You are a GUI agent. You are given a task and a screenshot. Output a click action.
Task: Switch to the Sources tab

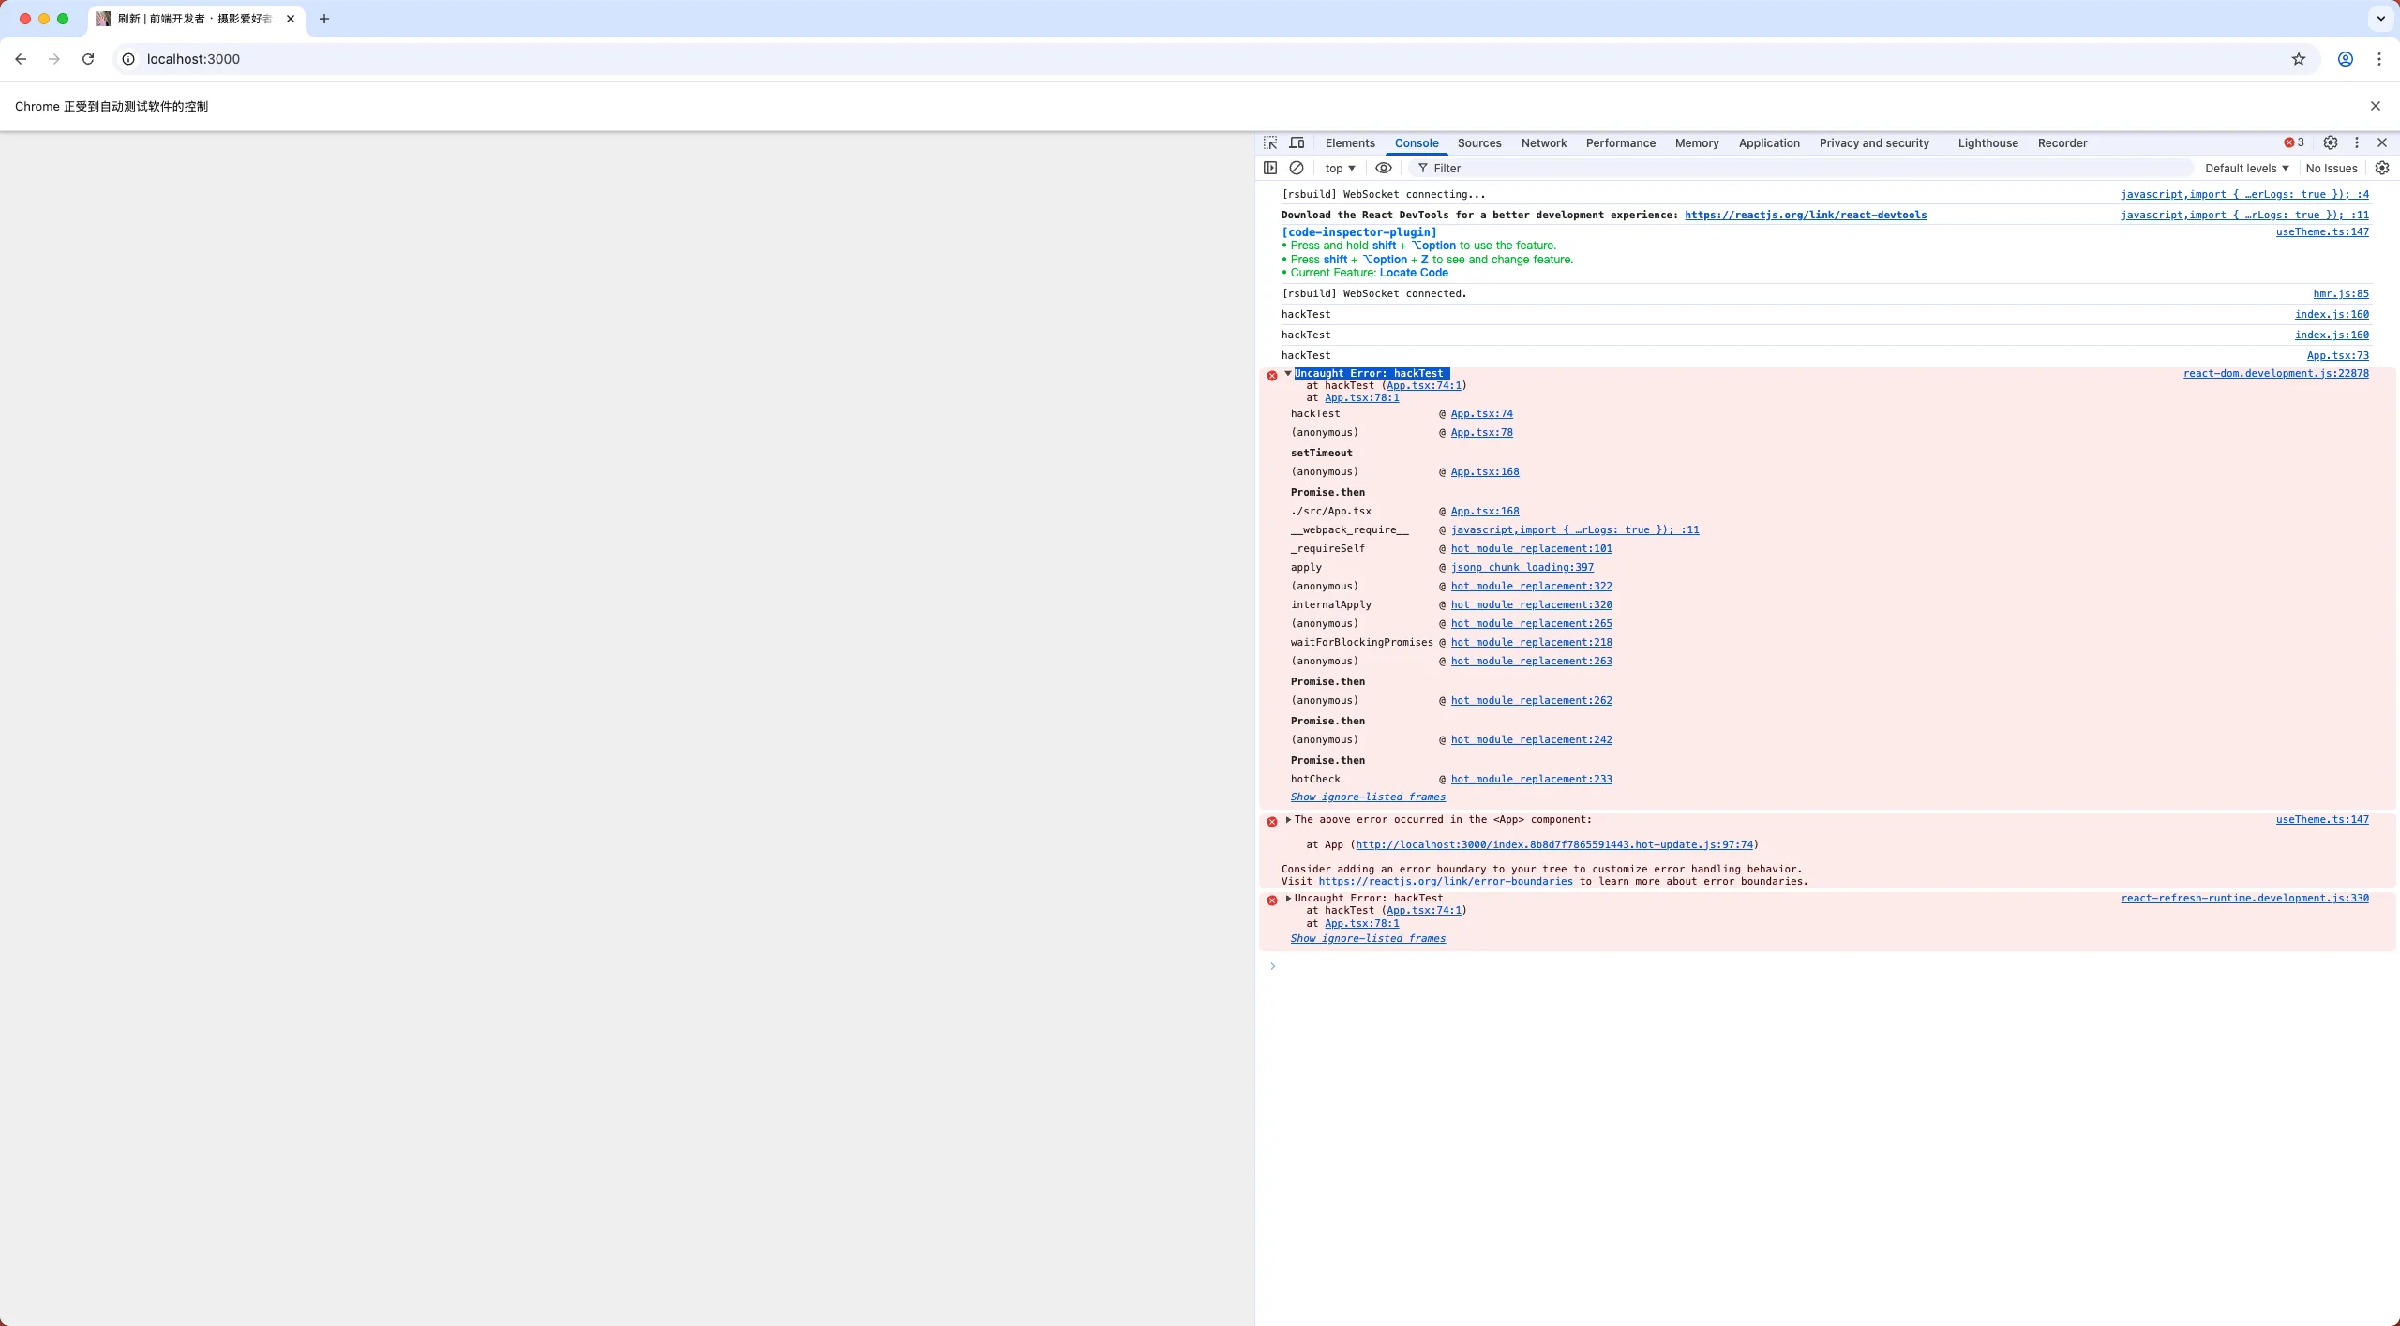point(1479,142)
